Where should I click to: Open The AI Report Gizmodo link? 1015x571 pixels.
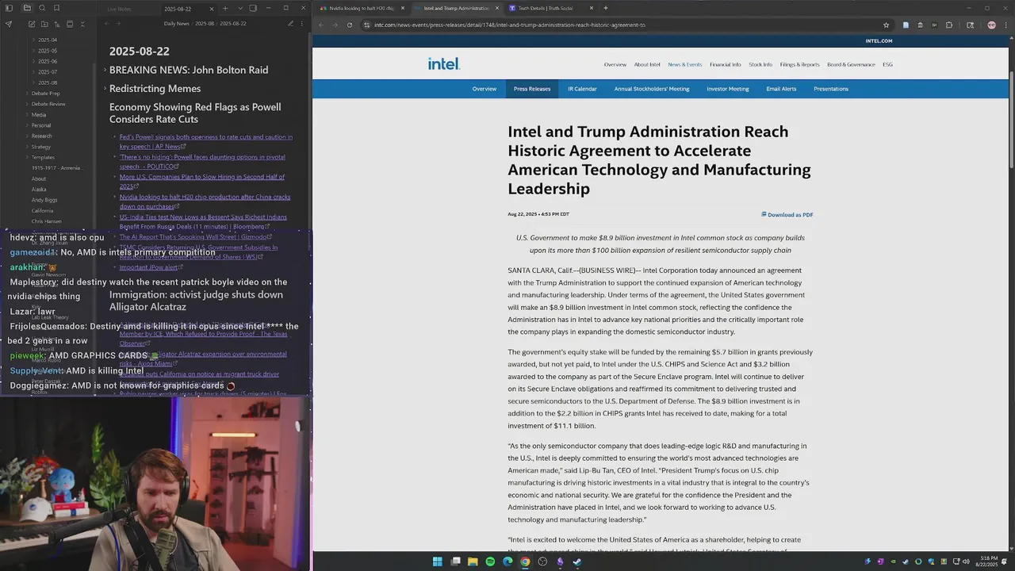(x=196, y=236)
